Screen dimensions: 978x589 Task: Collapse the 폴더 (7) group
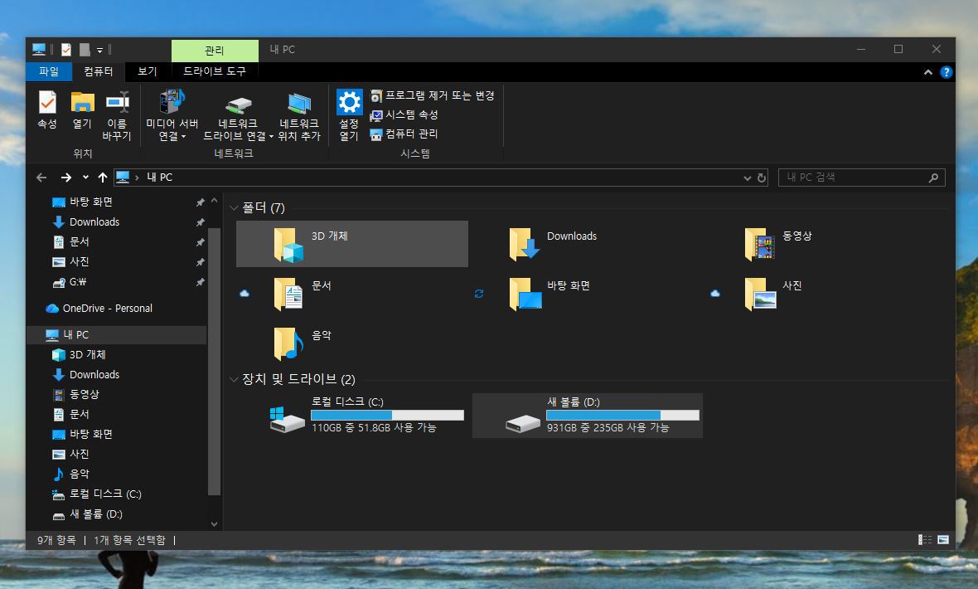click(x=234, y=208)
